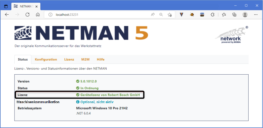Open the Lizenz tab

pos(69,59)
